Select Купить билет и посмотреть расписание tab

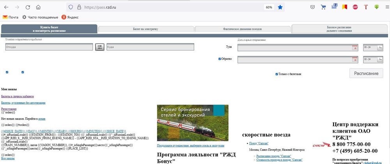click(x=49, y=29)
